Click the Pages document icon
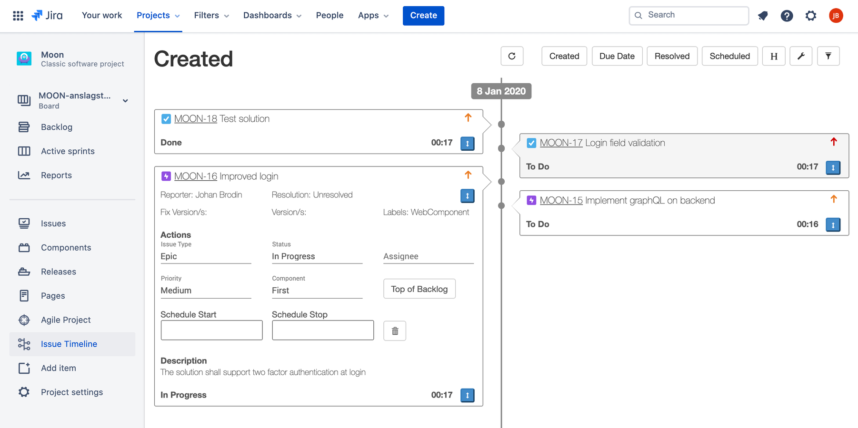The image size is (858, 428). pos(24,296)
